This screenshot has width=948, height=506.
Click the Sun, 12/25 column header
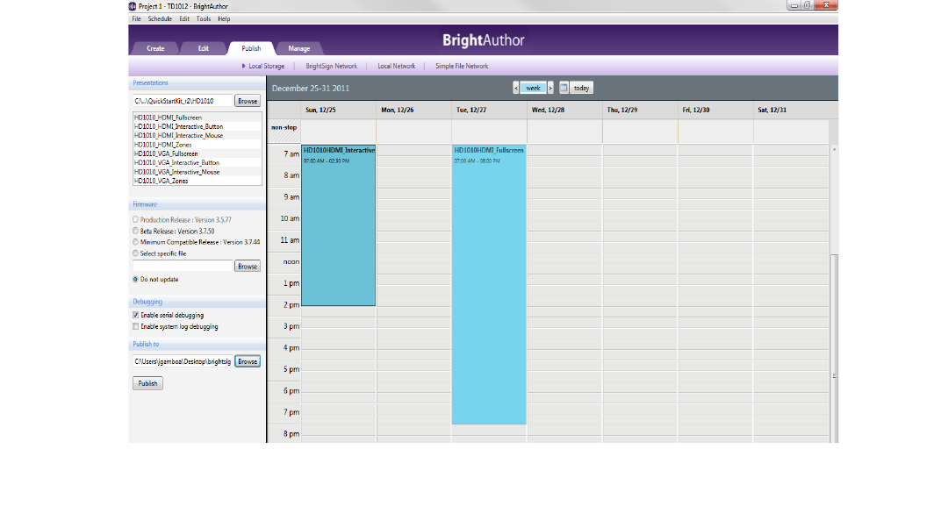(x=338, y=110)
